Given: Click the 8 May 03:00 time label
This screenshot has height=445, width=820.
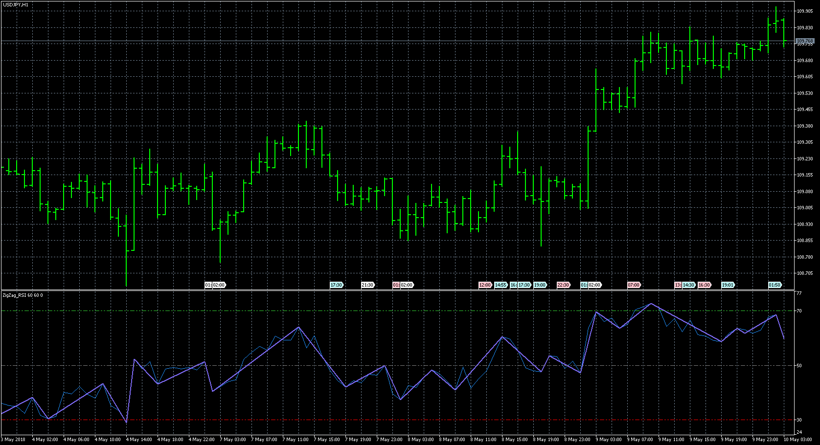Looking at the screenshot, I should point(421,440).
